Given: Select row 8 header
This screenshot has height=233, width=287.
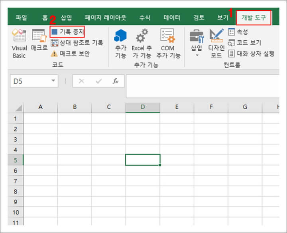Looking at the screenshot, I should [x=16, y=192].
